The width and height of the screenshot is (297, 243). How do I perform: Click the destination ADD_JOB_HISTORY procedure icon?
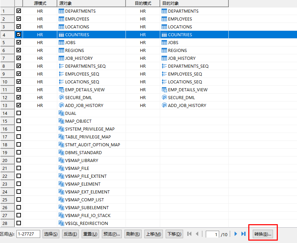164,105
